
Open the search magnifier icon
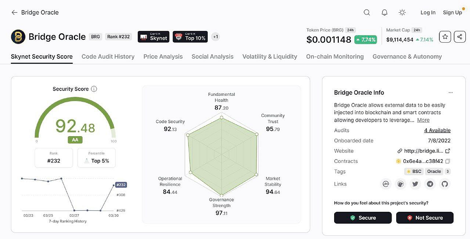[x=367, y=13]
